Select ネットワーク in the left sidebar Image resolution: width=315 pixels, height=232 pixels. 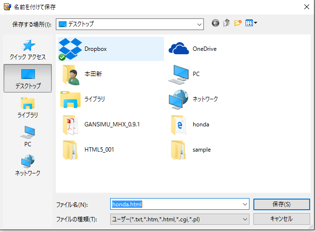[x=28, y=166]
